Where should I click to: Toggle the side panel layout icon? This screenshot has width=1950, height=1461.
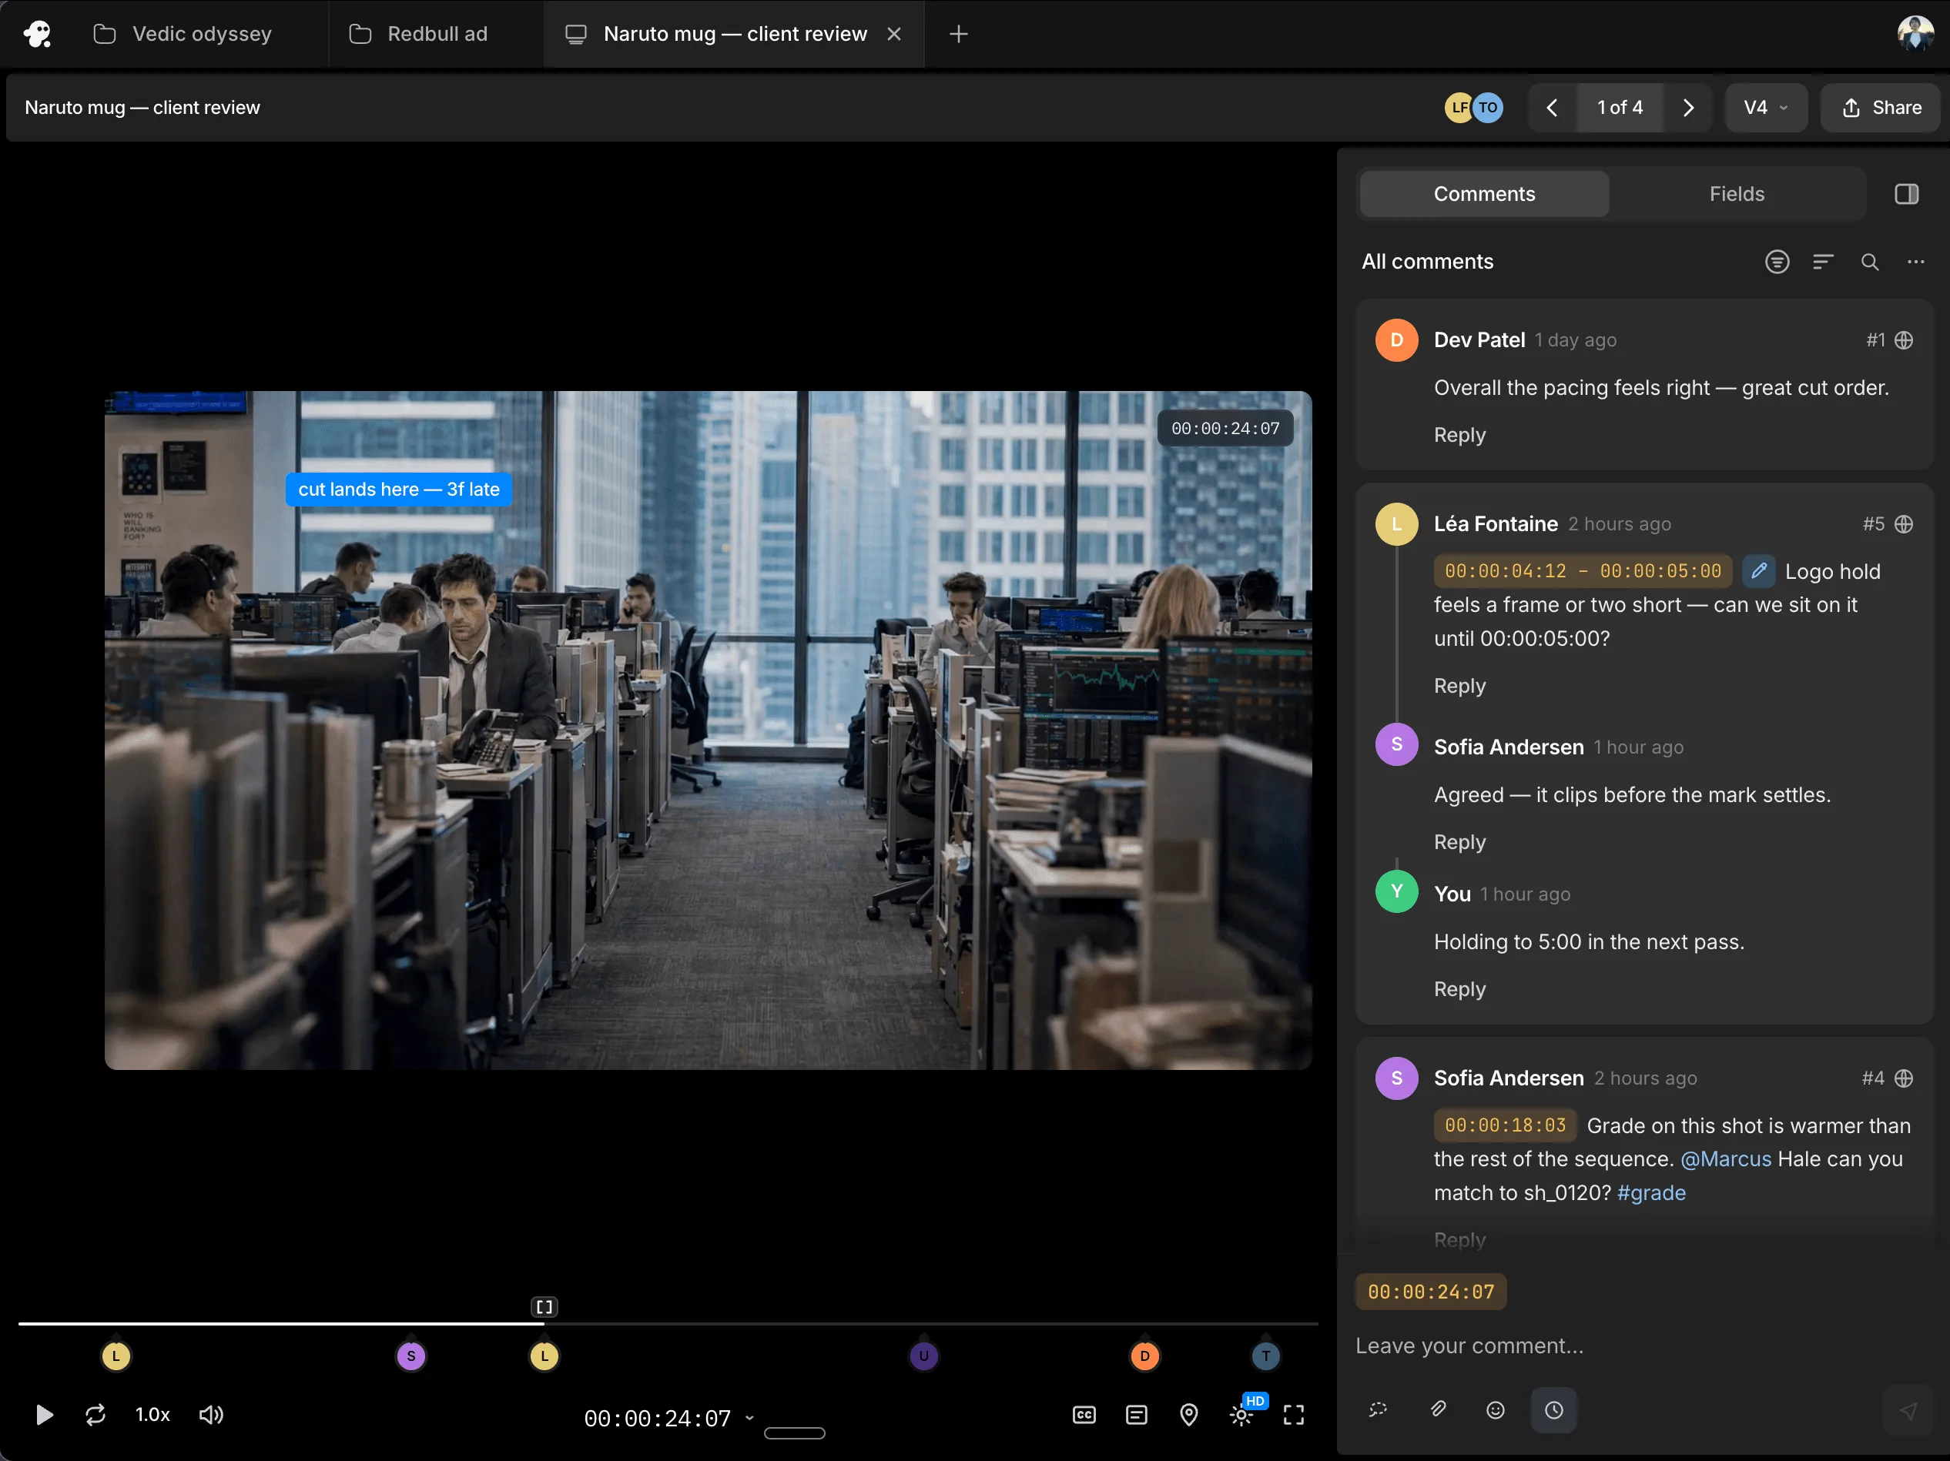(x=1906, y=194)
